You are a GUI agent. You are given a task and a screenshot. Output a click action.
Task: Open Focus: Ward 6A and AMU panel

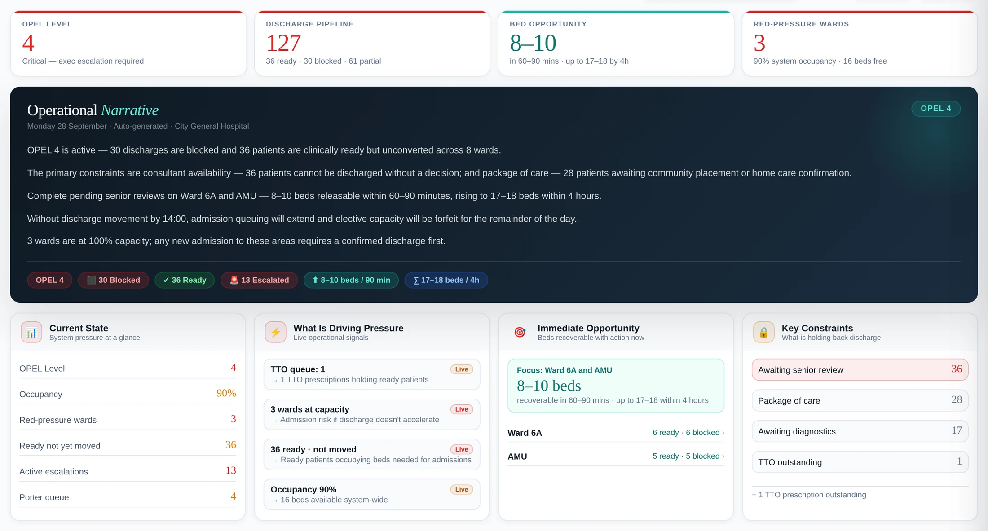[x=616, y=386]
